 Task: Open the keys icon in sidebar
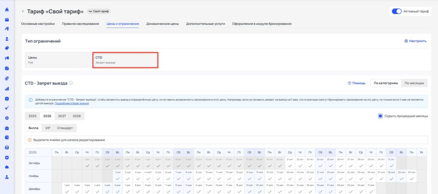[7, 29]
